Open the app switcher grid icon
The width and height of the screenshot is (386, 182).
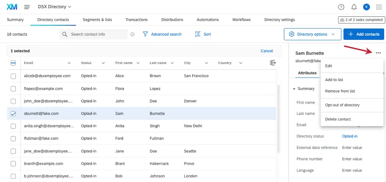[379, 7]
